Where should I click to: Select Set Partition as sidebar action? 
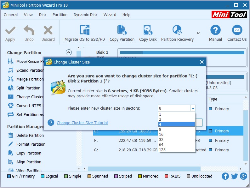pos(26,115)
